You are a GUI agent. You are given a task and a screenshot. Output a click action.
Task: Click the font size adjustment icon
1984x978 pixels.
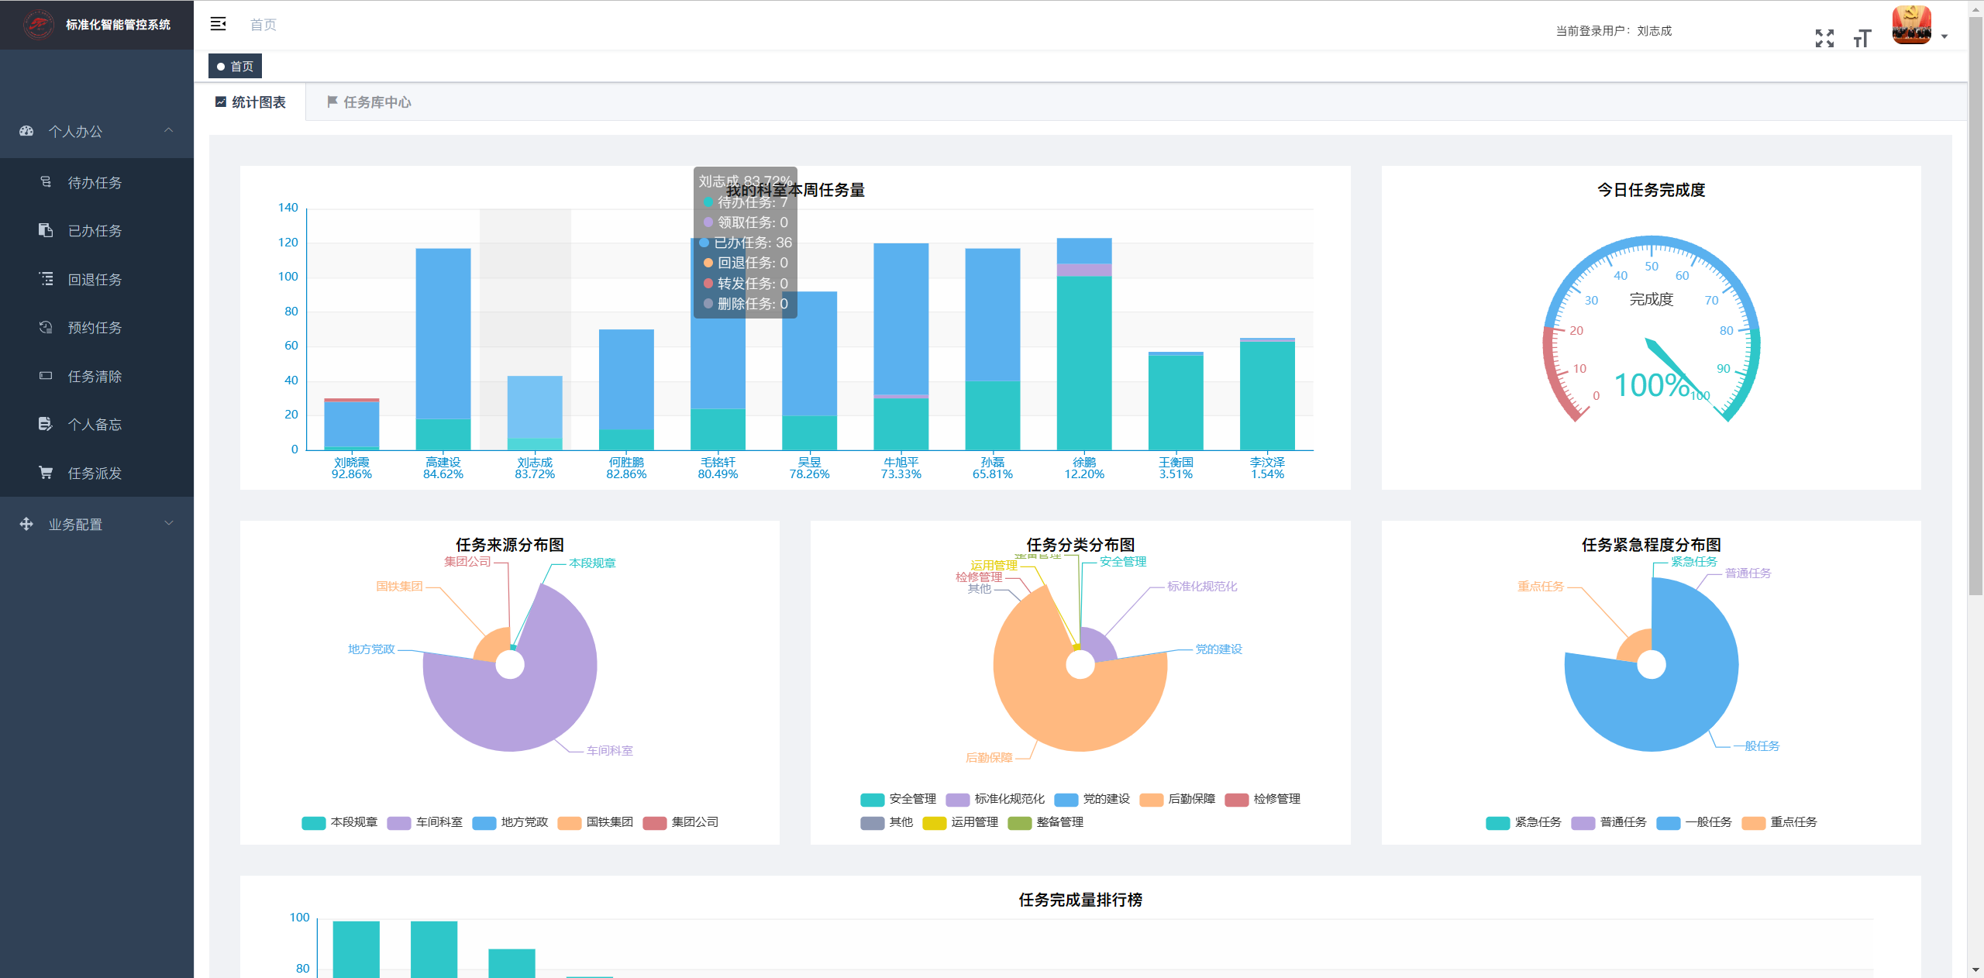pos(1862,38)
